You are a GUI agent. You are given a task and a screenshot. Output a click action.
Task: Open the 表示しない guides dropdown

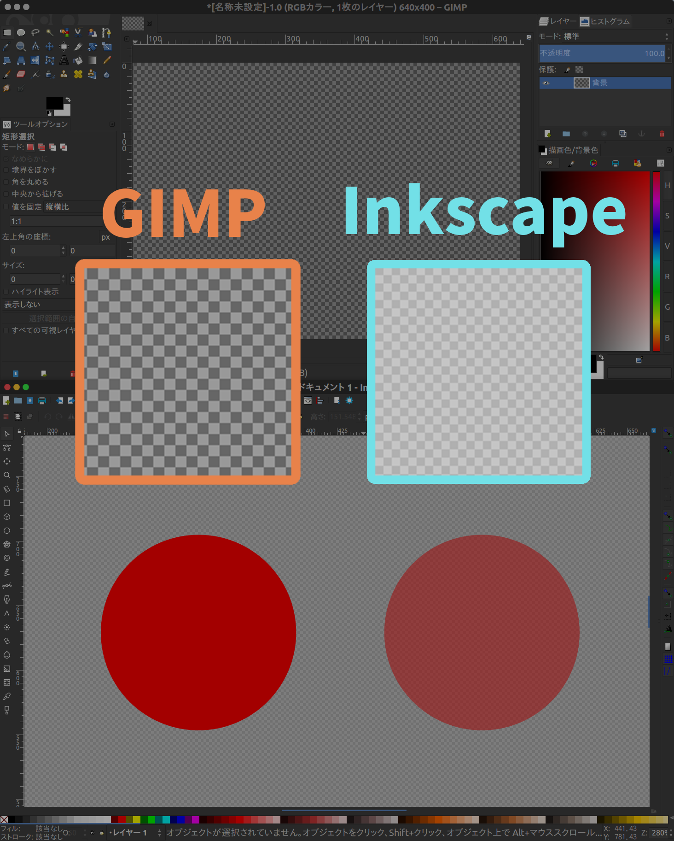click(x=39, y=305)
